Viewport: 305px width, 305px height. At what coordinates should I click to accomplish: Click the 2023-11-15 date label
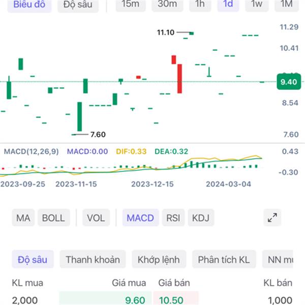click(x=76, y=184)
